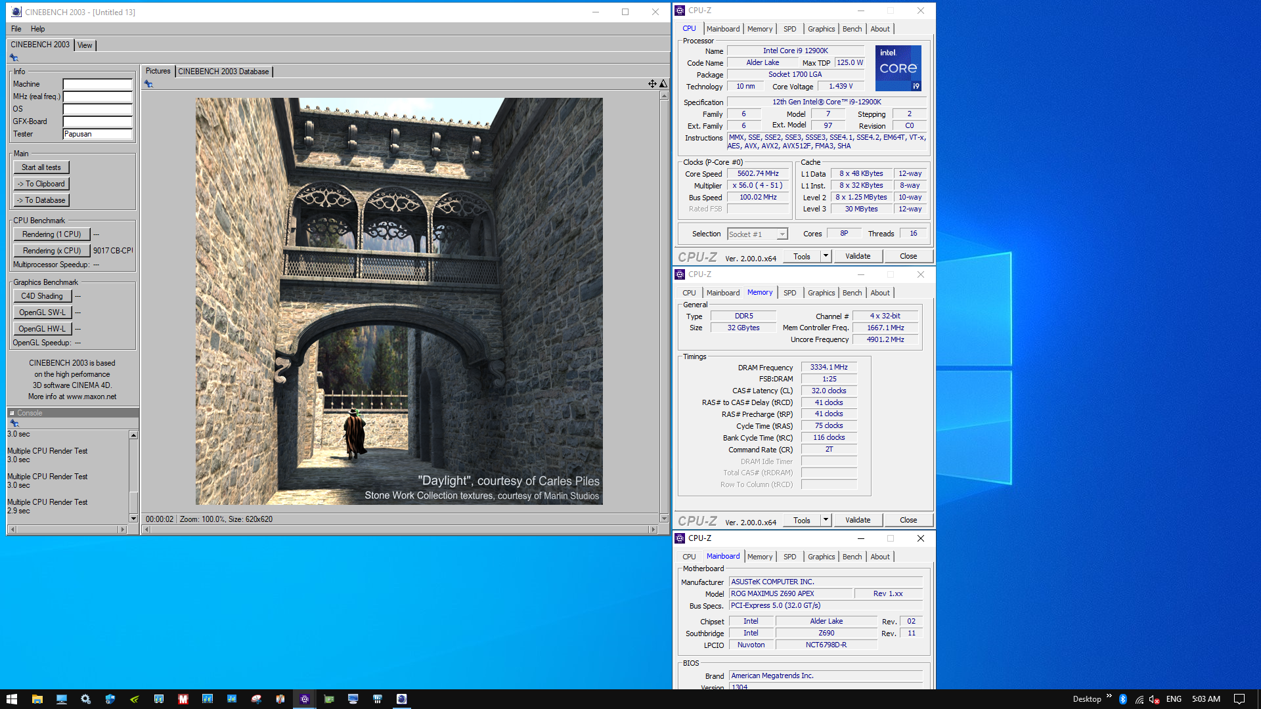Click the ENG language indicator in the tray
Image resolution: width=1261 pixels, height=709 pixels.
point(1174,699)
